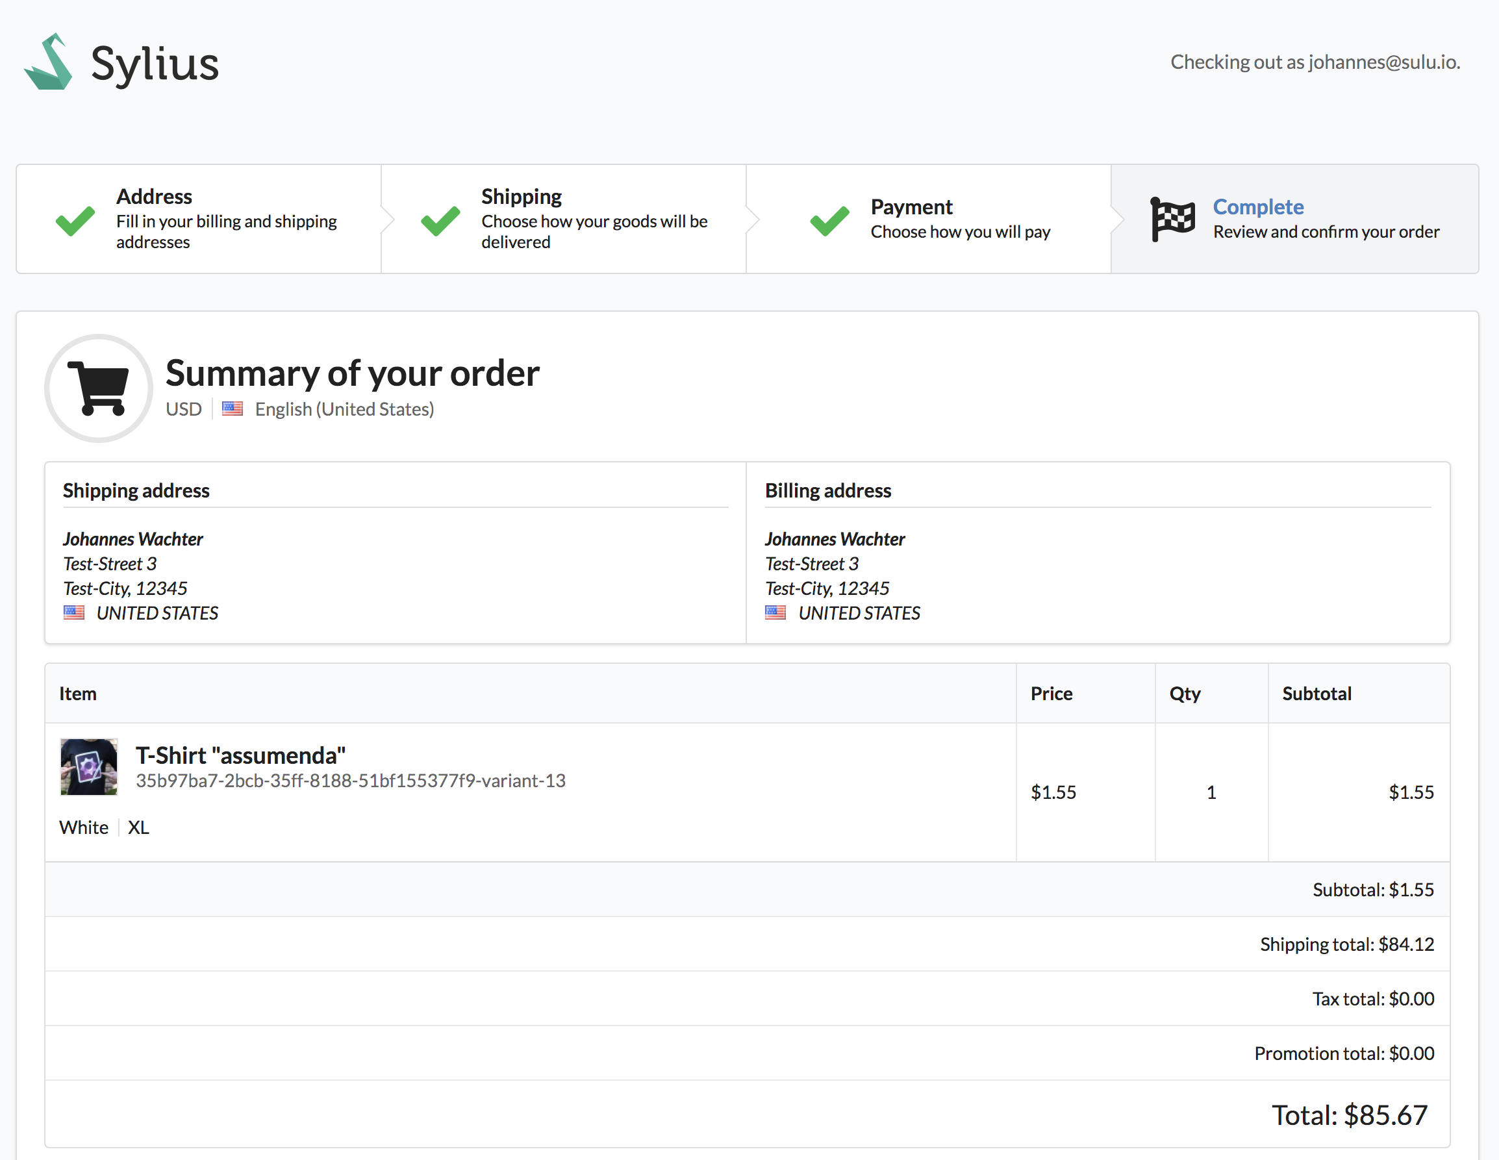Click the "Billing address" heading
This screenshot has height=1160, width=1499.
[827, 490]
